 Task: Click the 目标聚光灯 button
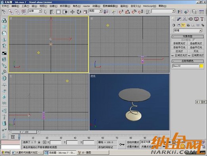click(179, 43)
